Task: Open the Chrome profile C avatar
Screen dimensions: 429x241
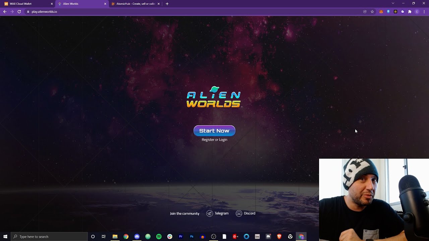Action: point(417,11)
